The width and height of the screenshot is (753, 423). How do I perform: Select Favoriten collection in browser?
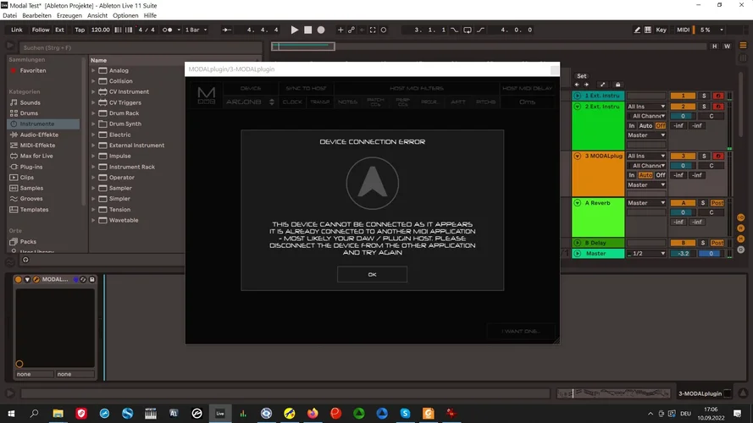click(33, 70)
